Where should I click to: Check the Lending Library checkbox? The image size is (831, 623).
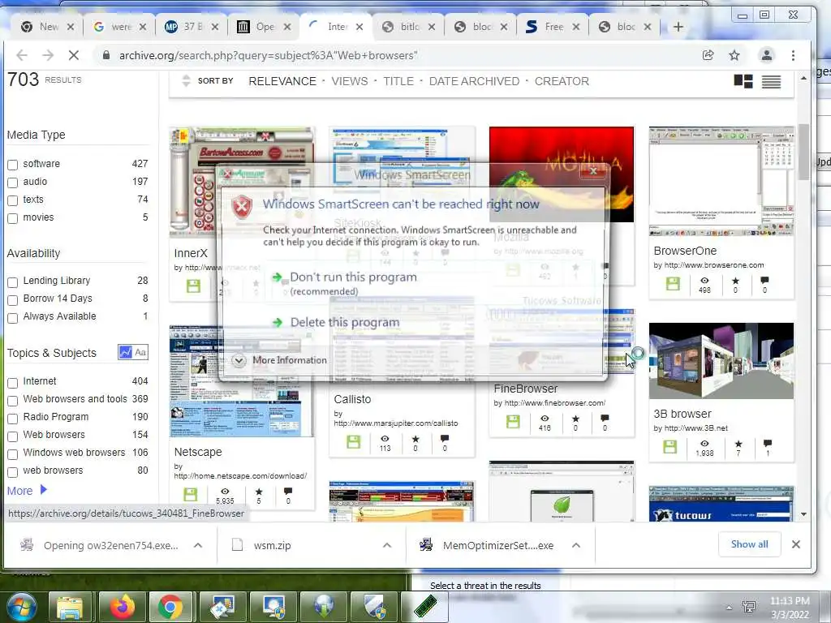tap(13, 281)
